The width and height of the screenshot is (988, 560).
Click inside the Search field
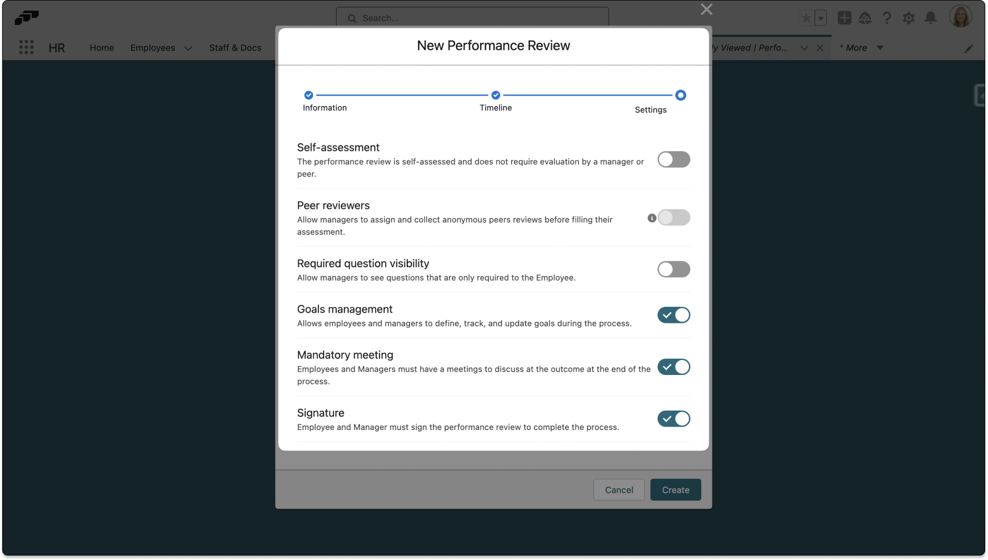tap(472, 17)
